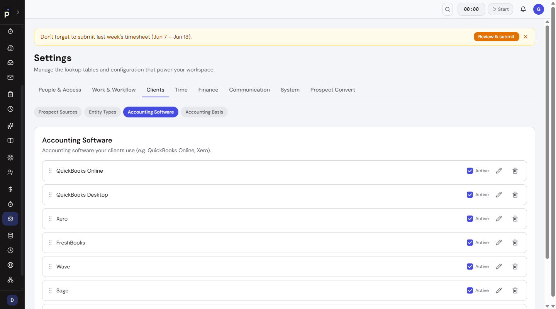Select the Prospect Sources pill
556x309 pixels.
coord(58,112)
